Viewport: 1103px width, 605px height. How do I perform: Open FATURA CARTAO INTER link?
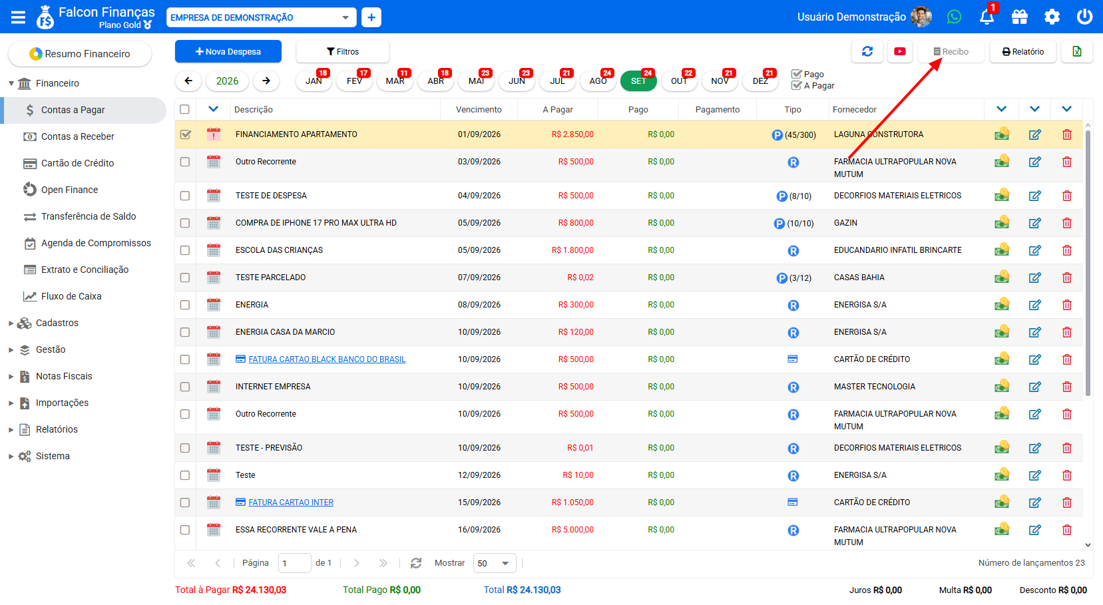(x=291, y=503)
